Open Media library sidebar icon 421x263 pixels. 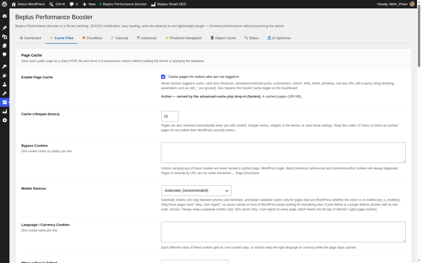(x=4, y=37)
